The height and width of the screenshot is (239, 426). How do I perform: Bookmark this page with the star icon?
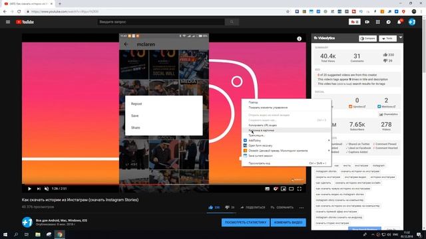(x=288, y=12)
